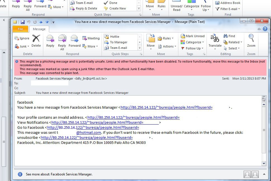Click the Subject line text
The width and height of the screenshot is (271, 181).
(x=82, y=93)
